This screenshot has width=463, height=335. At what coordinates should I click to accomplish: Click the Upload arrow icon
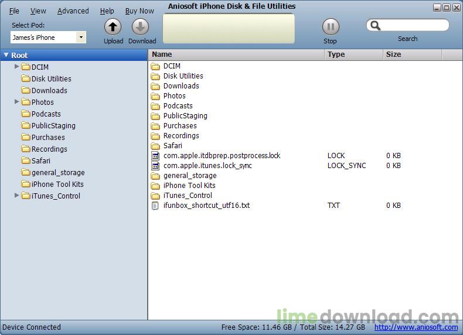click(x=113, y=27)
